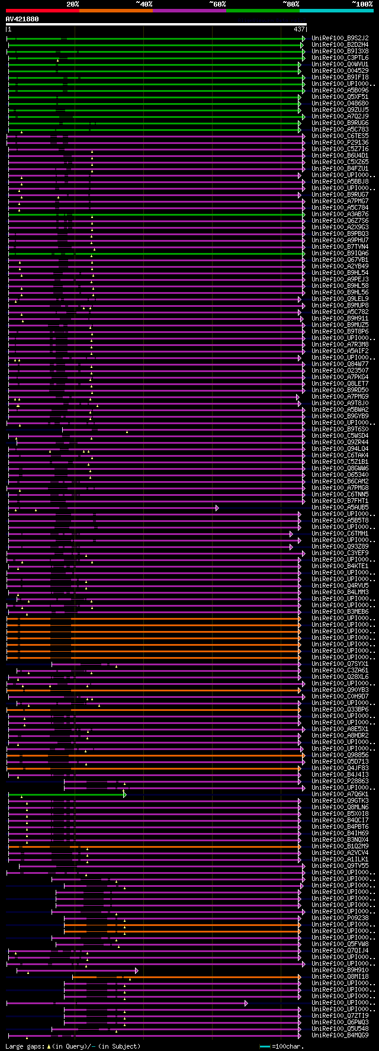This screenshot has width=379, height=1051.
Task: Select hit label UniRef100_B9H910
Action: [x=340, y=970]
